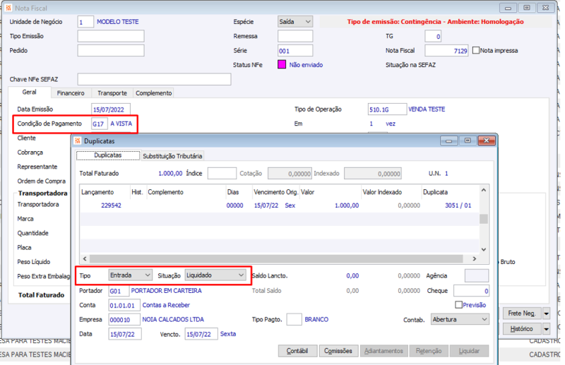Viewport: 565px width, 365px height.
Task: Click the grid's horizontal scrollbar track
Action: tap(276, 258)
